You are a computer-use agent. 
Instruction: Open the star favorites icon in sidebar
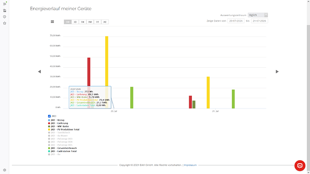click(x=4, y=23)
